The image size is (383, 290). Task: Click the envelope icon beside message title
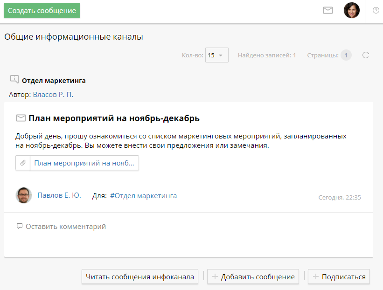(x=21, y=118)
